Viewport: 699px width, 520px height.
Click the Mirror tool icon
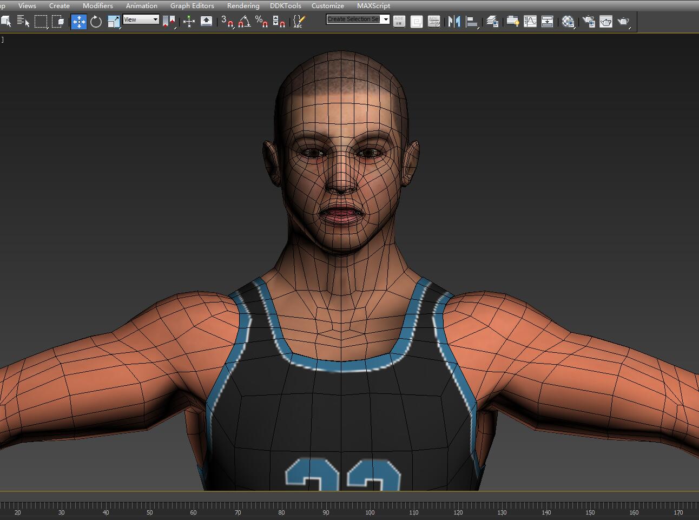[x=454, y=22]
